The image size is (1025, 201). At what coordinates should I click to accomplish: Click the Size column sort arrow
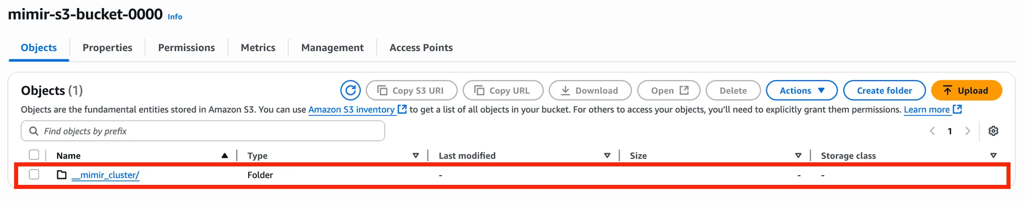point(798,156)
